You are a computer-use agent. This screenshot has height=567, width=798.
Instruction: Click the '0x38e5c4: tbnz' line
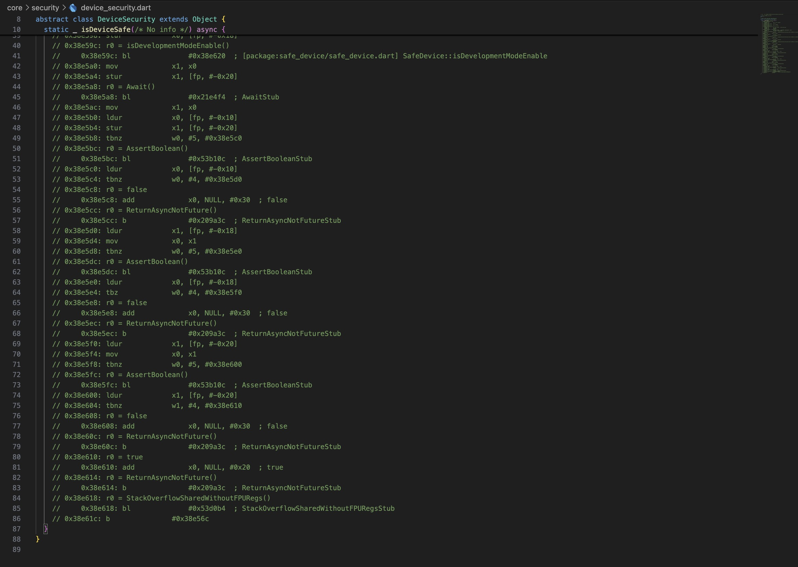pyautogui.click(x=147, y=179)
